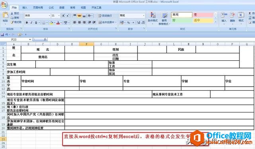
Task: Increase indent in alignment group
Action: coord(94,22)
